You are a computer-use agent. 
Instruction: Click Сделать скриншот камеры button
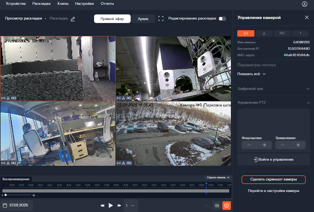(x=274, y=180)
